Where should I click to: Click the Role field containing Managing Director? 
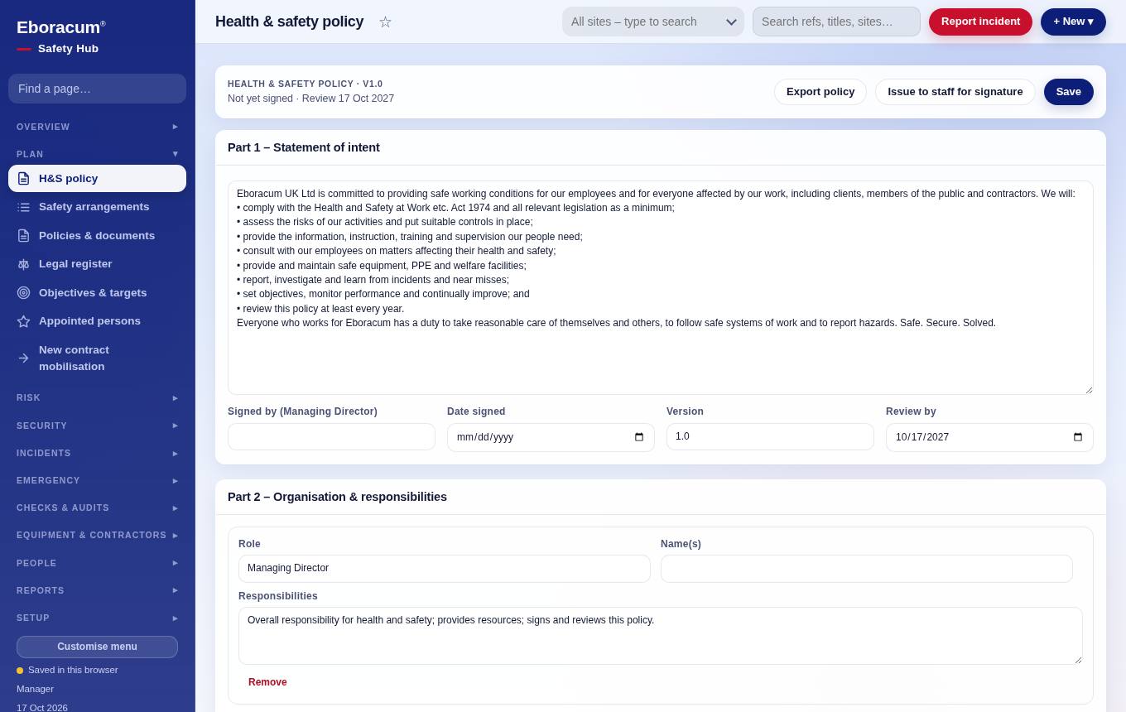click(x=445, y=569)
